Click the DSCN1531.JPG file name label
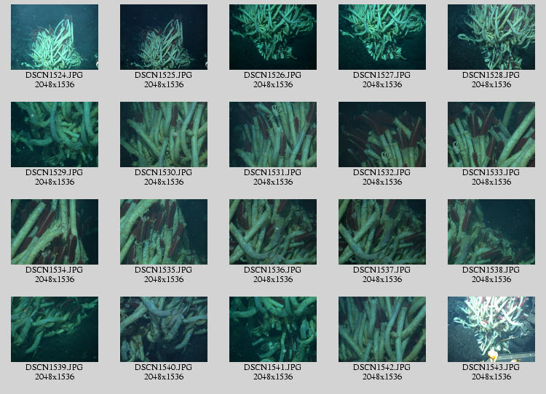This screenshot has height=394, width=546. click(273, 172)
